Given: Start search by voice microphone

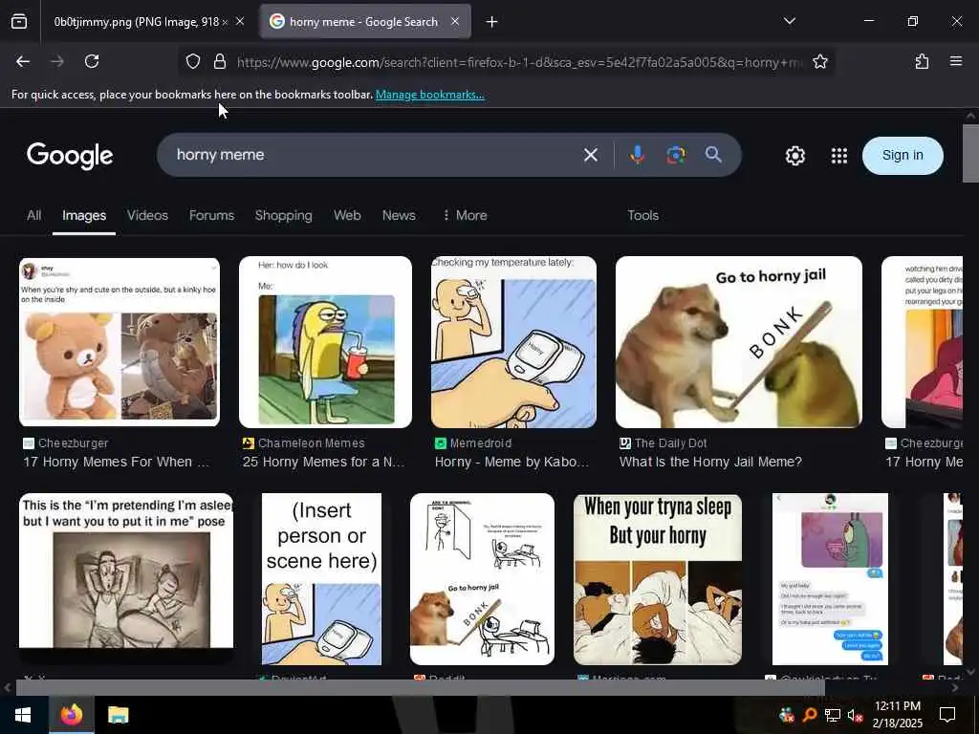Looking at the screenshot, I should pos(637,155).
